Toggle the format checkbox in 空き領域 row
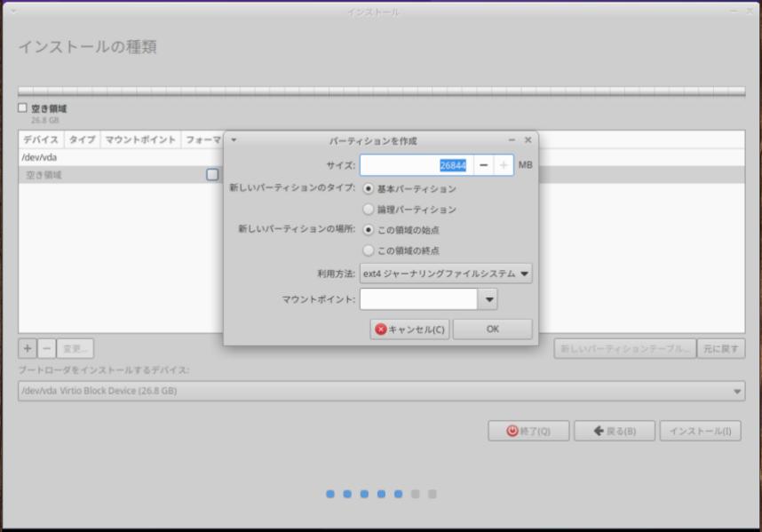 tap(212, 174)
